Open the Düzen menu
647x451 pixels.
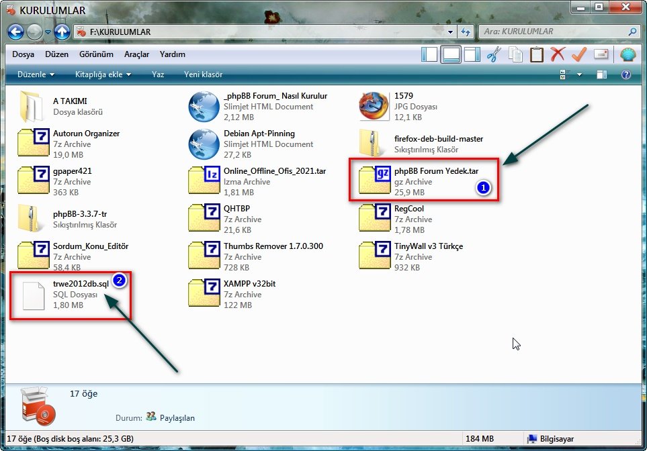coord(57,54)
